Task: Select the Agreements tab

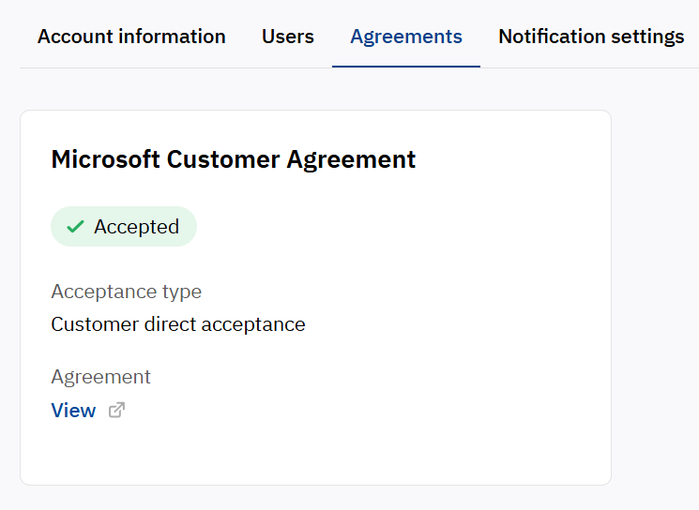Action: click(x=406, y=37)
